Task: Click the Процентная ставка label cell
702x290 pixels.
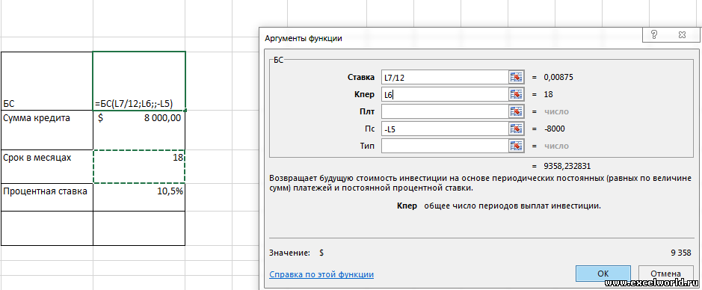Action: coord(47,197)
